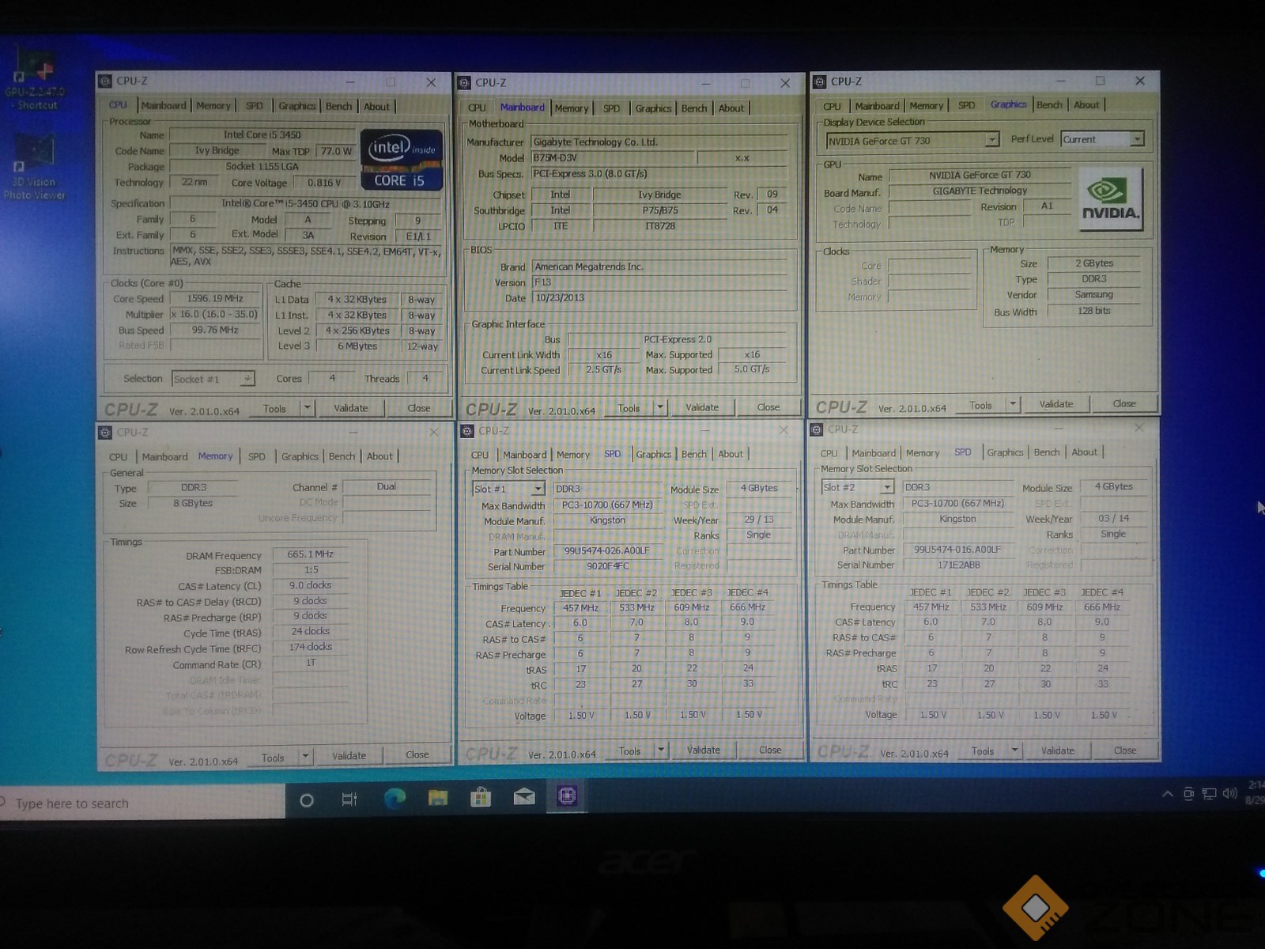Switch to the SPD tab in the CPU window
Image resolution: width=1265 pixels, height=949 pixels.
[x=254, y=106]
